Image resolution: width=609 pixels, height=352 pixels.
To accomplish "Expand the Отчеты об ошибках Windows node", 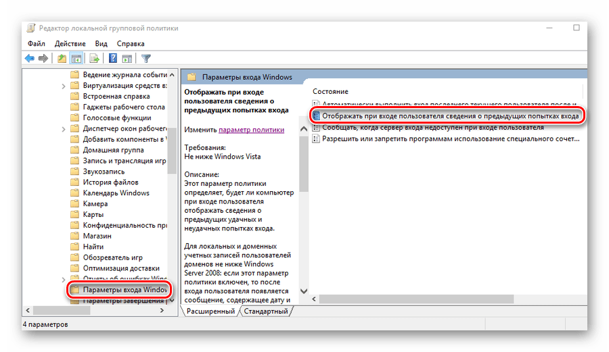I will coord(64,280).
